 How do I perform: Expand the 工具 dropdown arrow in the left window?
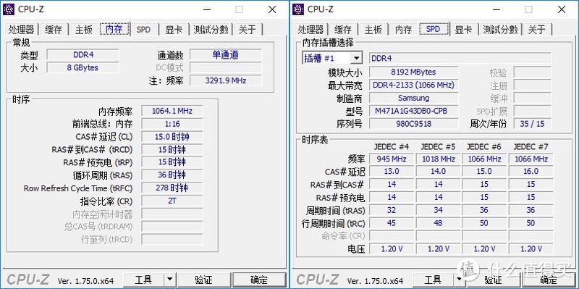169,280
